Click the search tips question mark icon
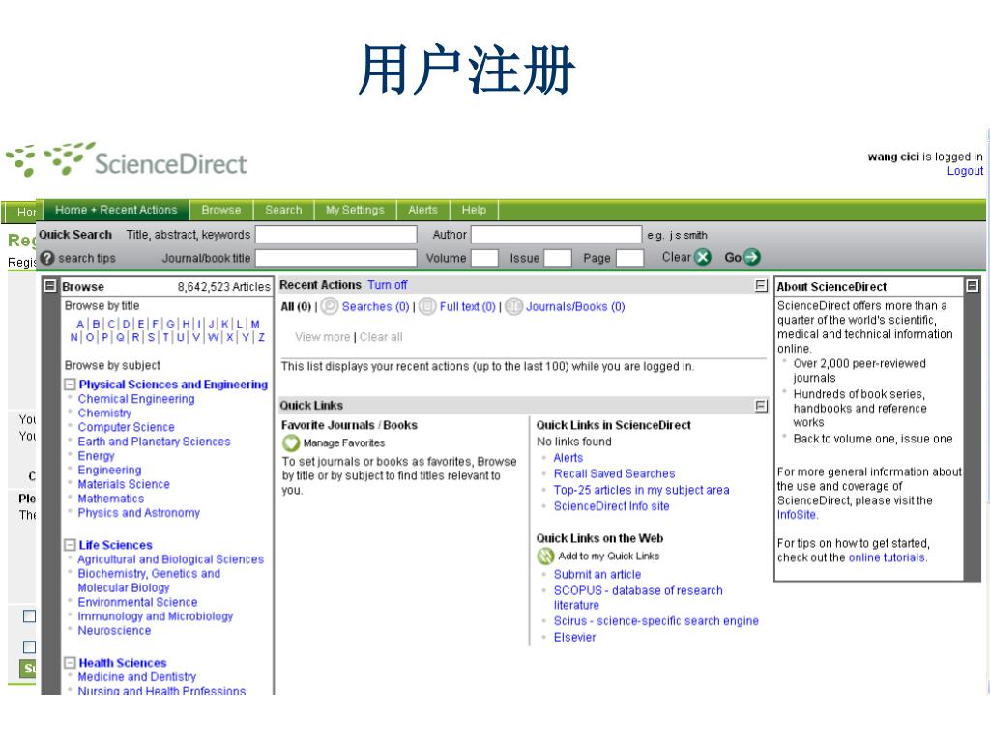The width and height of the screenshot is (990, 742). pyautogui.click(x=47, y=258)
